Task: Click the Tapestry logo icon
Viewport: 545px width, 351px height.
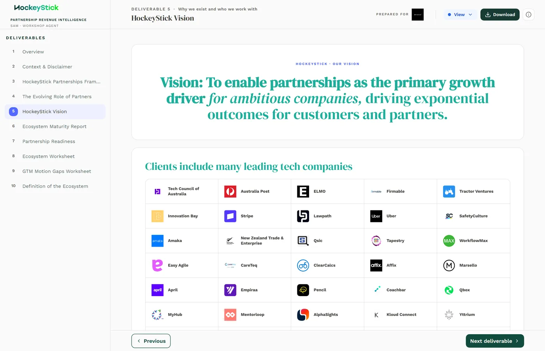Action: click(x=376, y=241)
